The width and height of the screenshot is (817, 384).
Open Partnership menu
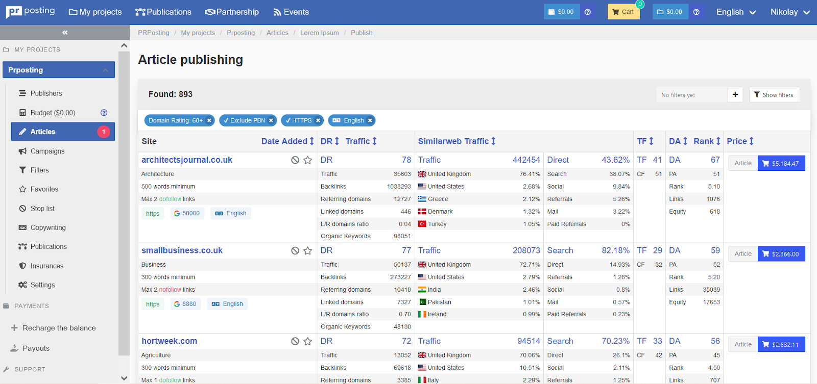coord(232,12)
